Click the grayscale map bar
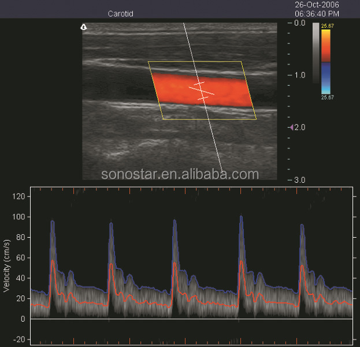This screenshot has width=360, height=347. pyautogui.click(x=316, y=53)
